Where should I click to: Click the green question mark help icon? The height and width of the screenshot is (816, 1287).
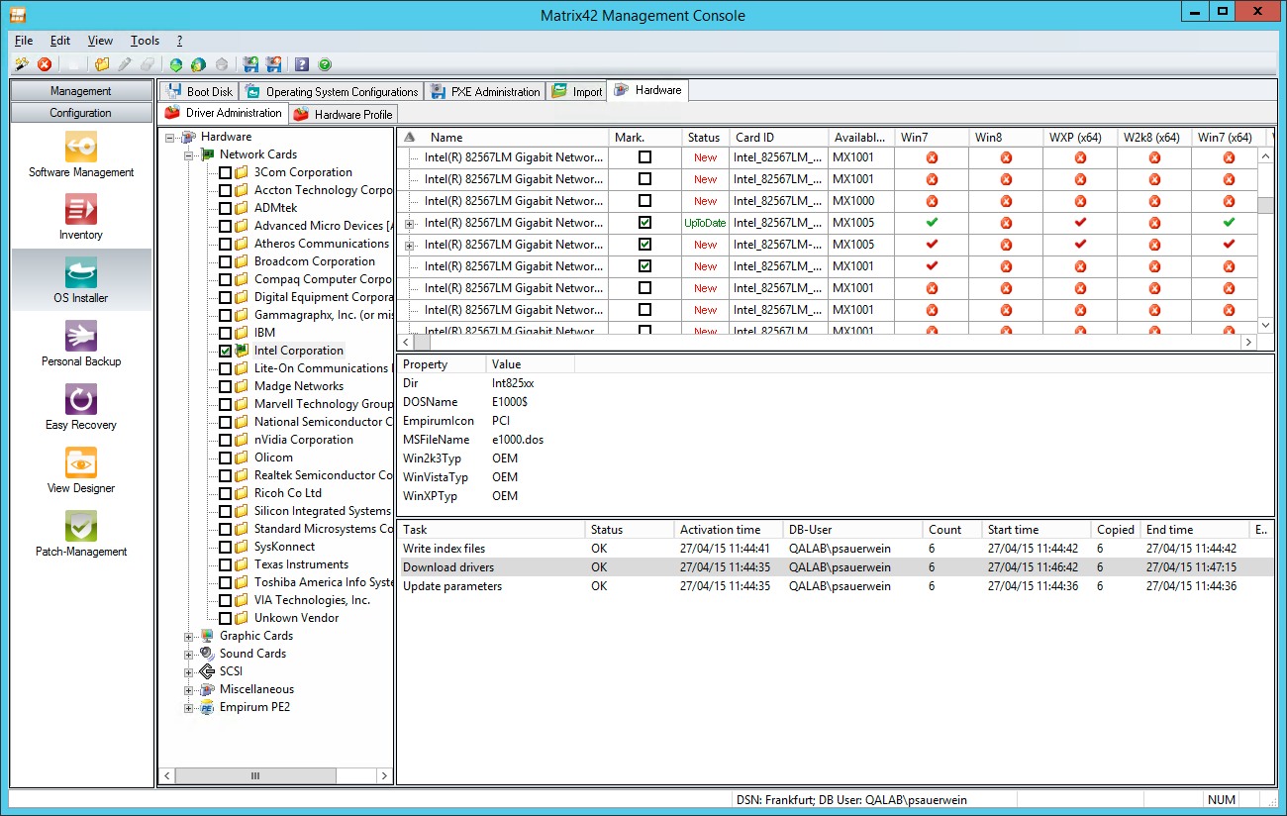coord(325,64)
